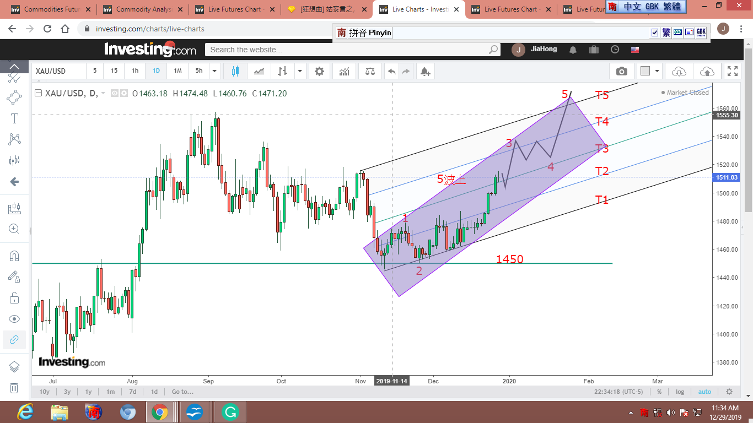Image resolution: width=753 pixels, height=423 pixels.
Task: Toggle the log scale option
Action: (x=680, y=392)
